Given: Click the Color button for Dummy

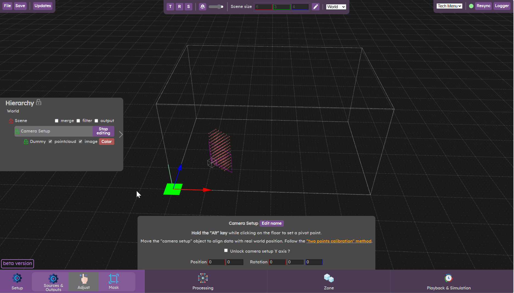Looking at the screenshot, I should [107, 142].
